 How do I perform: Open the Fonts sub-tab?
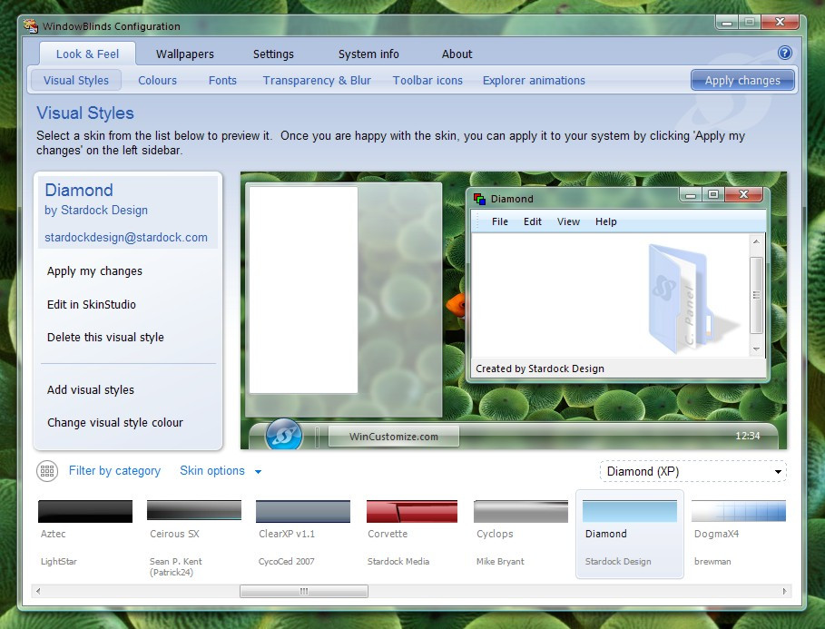[222, 80]
